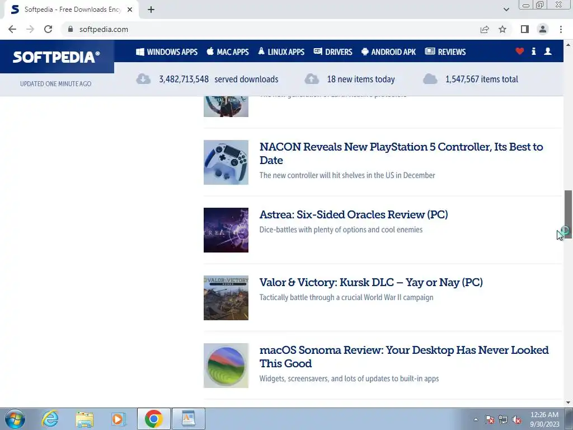This screenshot has width=573, height=430.
Task: Open the Chrome profile avatar
Action: pyautogui.click(x=543, y=29)
